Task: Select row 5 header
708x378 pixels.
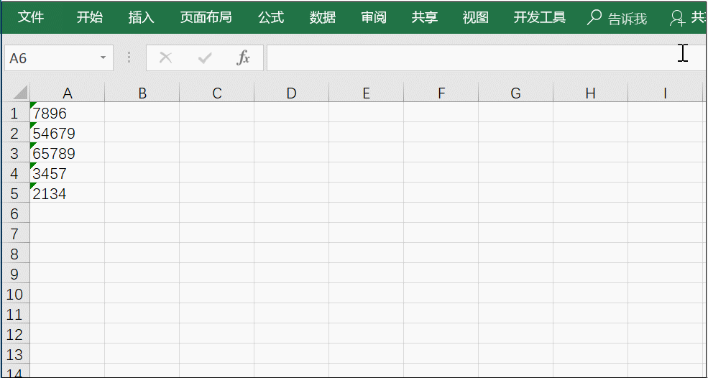Action: point(15,194)
